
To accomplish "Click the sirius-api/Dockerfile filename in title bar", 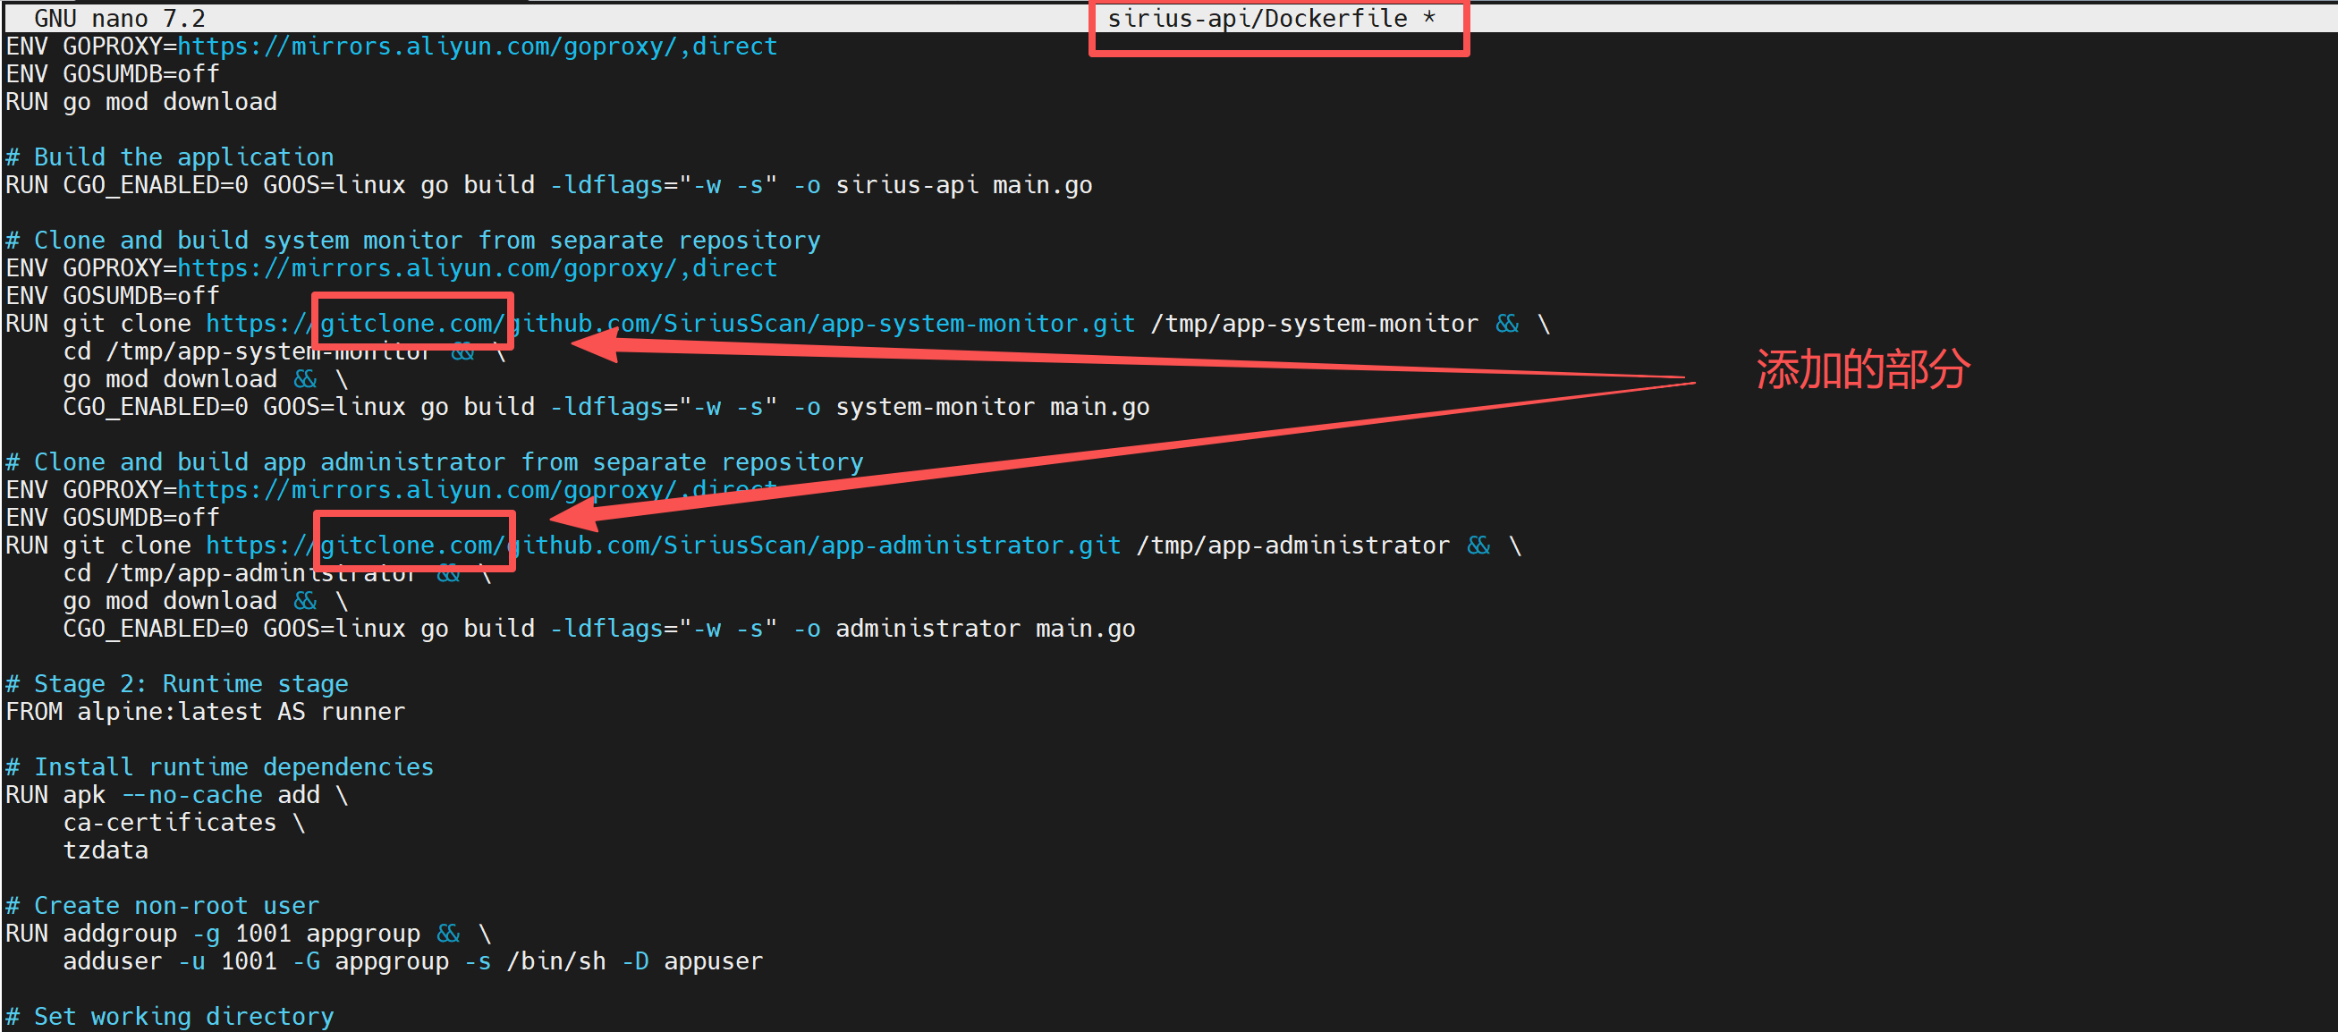I will 1256,19.
